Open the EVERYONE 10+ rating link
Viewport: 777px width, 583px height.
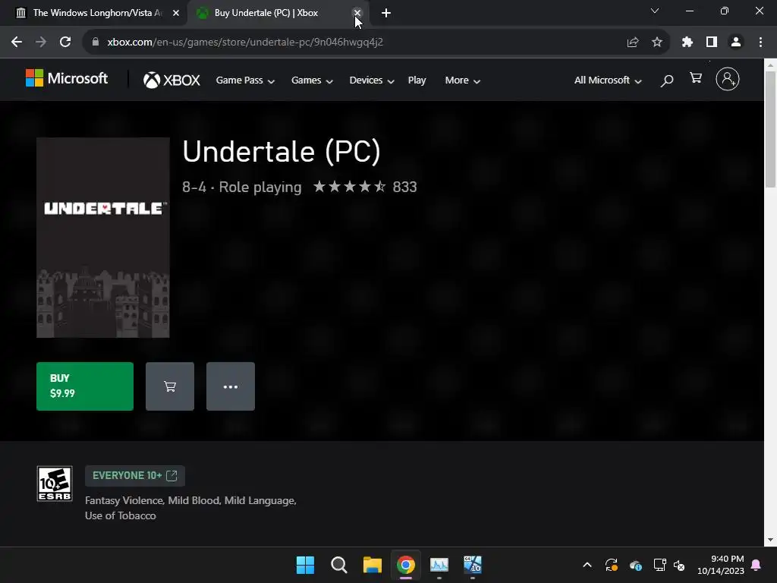(135, 475)
